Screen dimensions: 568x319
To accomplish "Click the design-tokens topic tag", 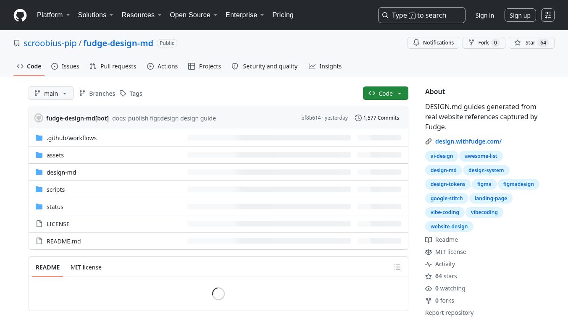I will click(448, 184).
